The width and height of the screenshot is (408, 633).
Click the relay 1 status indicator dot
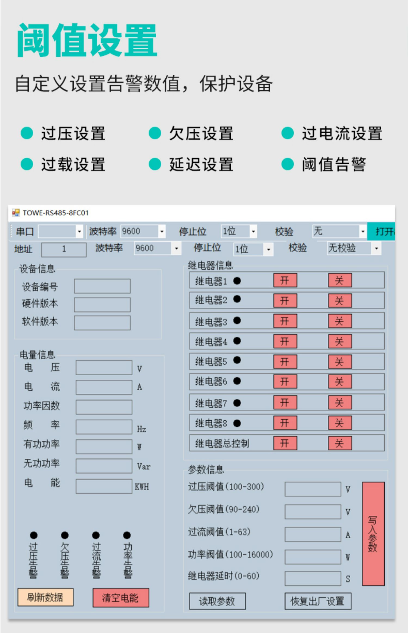pyautogui.click(x=237, y=281)
